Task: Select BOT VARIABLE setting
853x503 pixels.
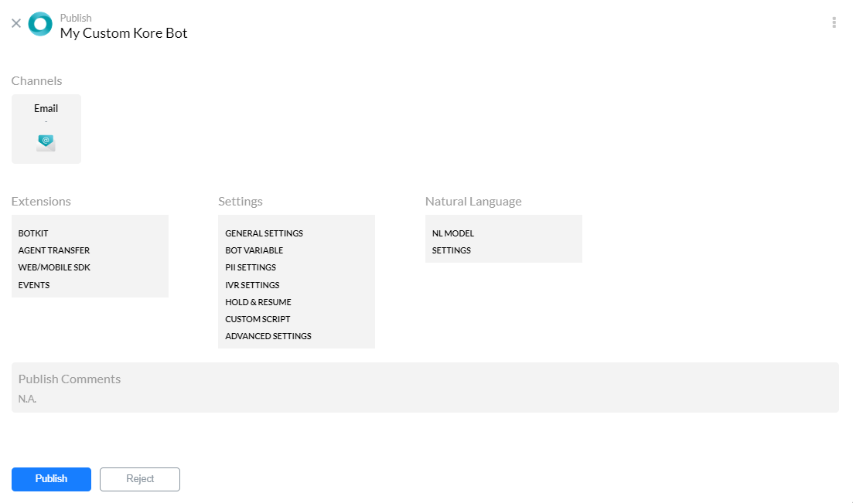Action: 254,250
